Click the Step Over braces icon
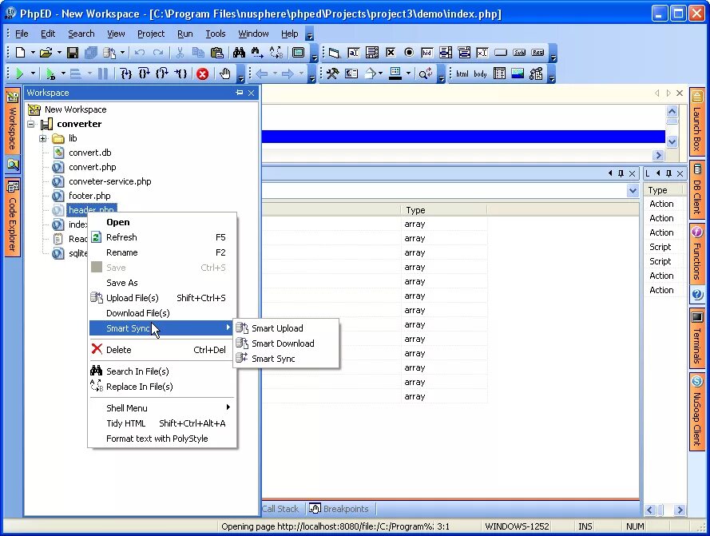The height and width of the screenshot is (536, 710). click(x=145, y=73)
